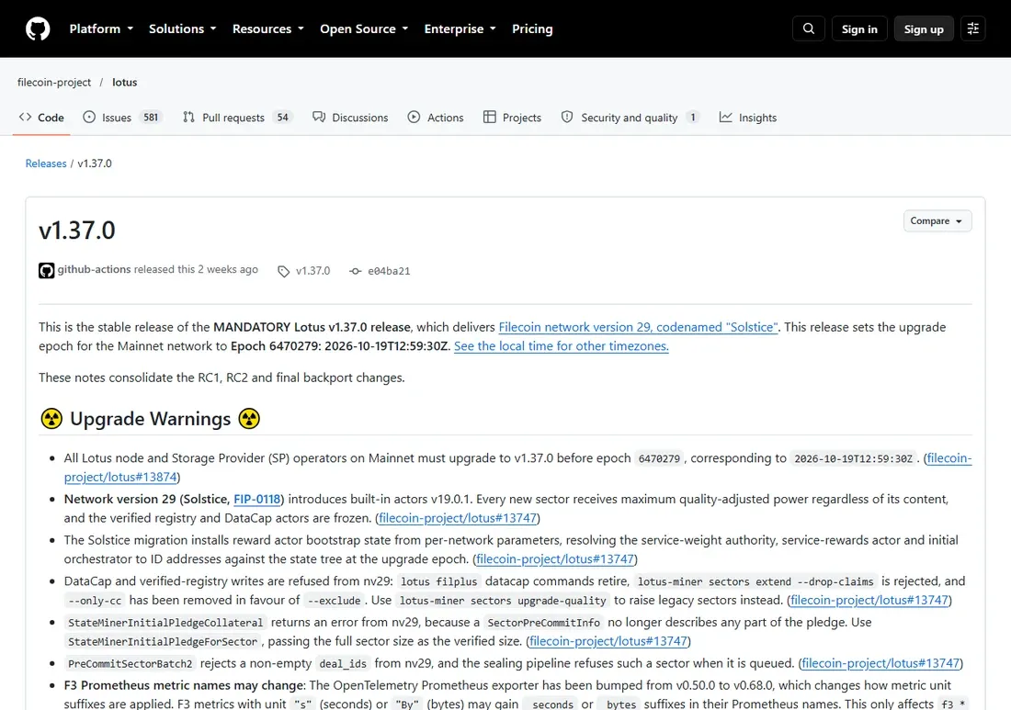Open lotus#13747 link after 'upgrade epoch'
This screenshot has height=710, width=1011.
click(x=555, y=559)
